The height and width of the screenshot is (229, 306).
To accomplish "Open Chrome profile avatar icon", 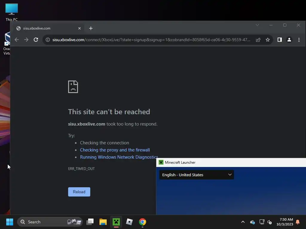I will coord(289,40).
